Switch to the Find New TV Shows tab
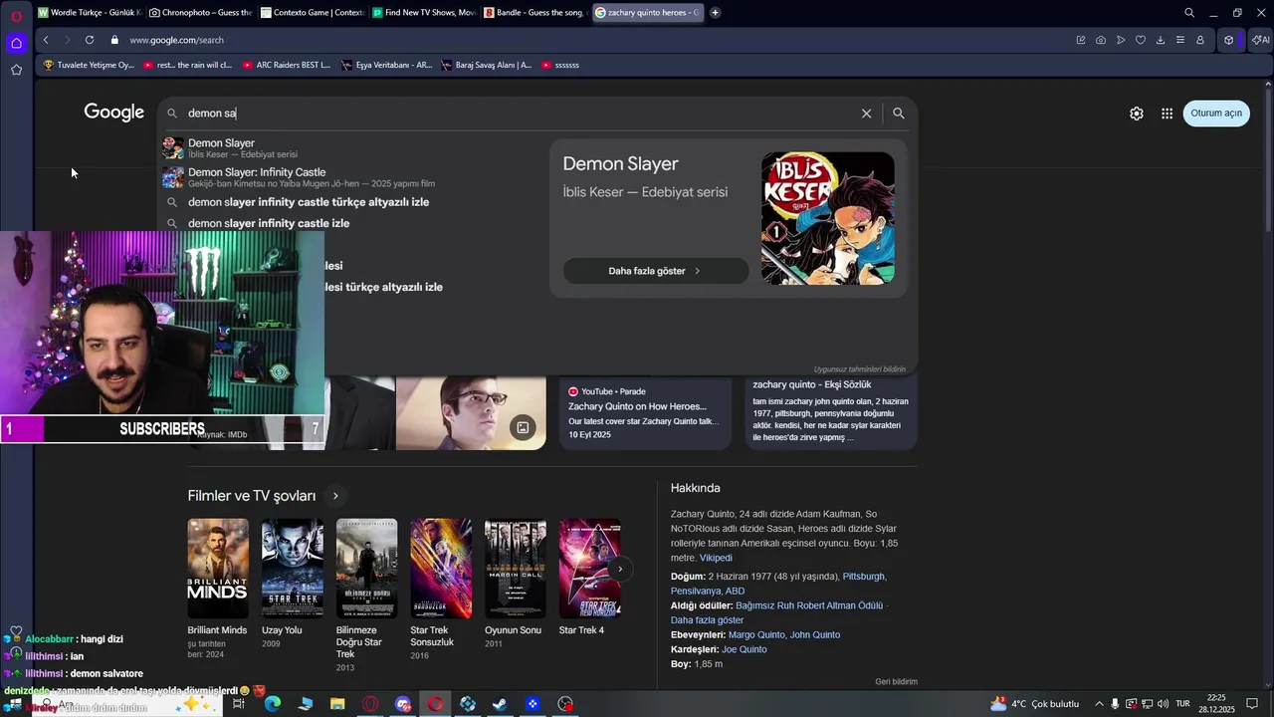 pos(423,13)
